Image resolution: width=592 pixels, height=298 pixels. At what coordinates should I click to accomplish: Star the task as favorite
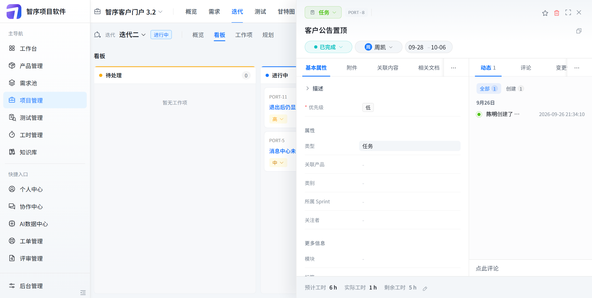coord(545,13)
